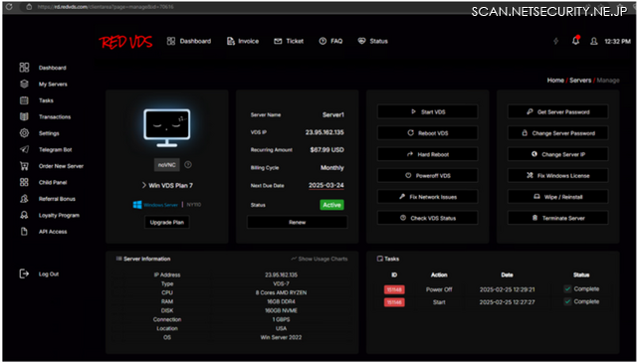
Task: Select Log Out in the sidebar
Action: coord(49,274)
